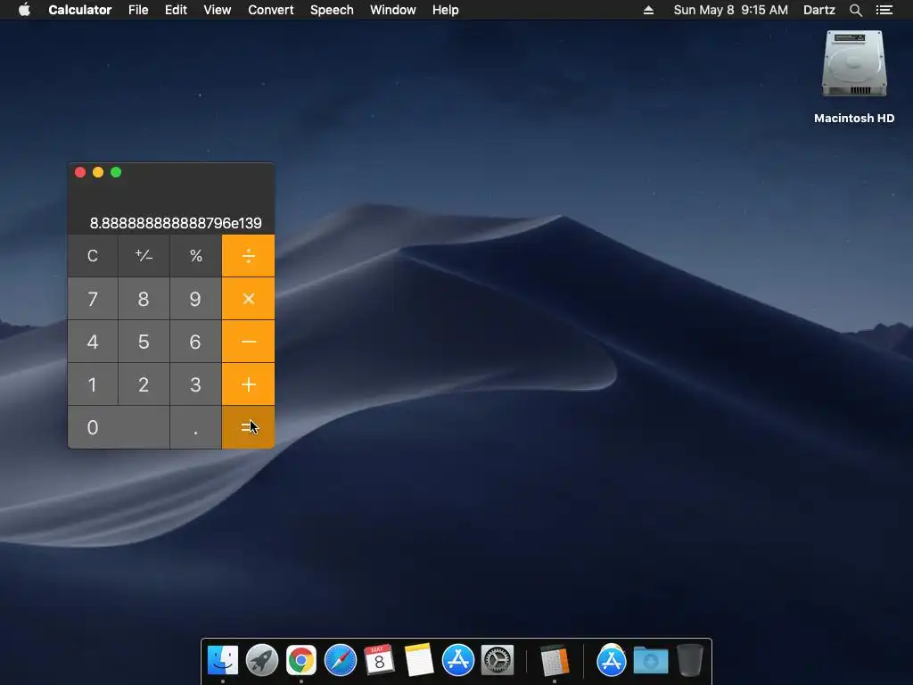Open the Edit menu
The height and width of the screenshot is (685, 913).
coord(176,10)
